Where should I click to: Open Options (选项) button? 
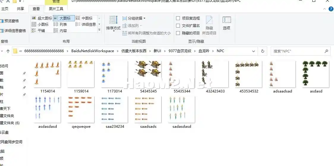227,23
